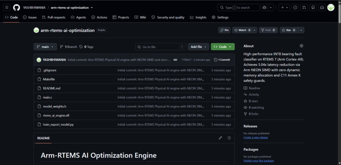Switch to the Issues tab
Screen dimensions: 341x165
tap(30, 17)
